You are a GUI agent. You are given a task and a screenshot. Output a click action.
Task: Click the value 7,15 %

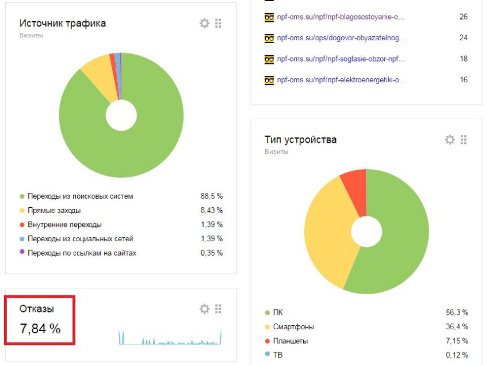(457, 341)
